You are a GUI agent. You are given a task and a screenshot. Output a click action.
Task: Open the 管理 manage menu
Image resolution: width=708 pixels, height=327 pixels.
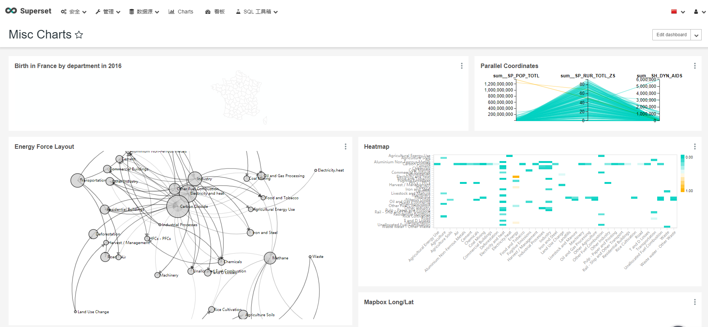click(x=108, y=12)
